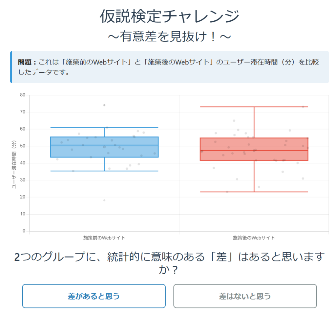Screen dimensions: 336x314
Task: Click the 仮説検定チャレンジ page title
Action: pos(169,16)
